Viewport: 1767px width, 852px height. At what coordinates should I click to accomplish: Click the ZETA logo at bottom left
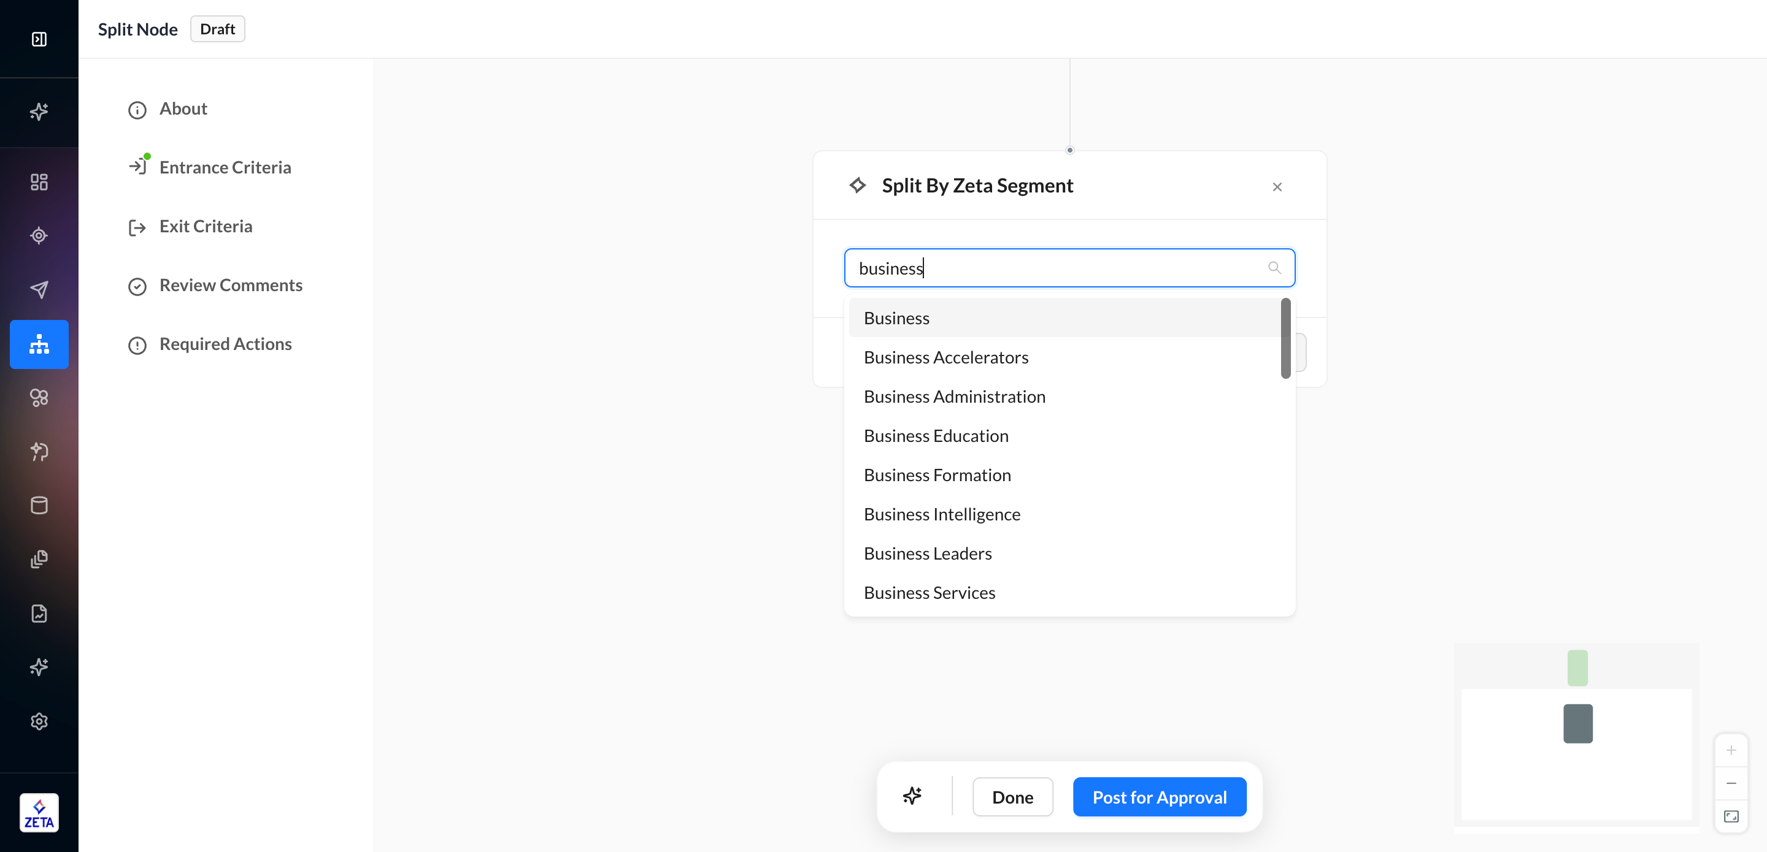pyautogui.click(x=39, y=813)
